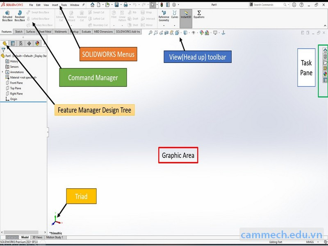Open SOLIDWORKS Resources in Task Pane

click(x=325, y=50)
